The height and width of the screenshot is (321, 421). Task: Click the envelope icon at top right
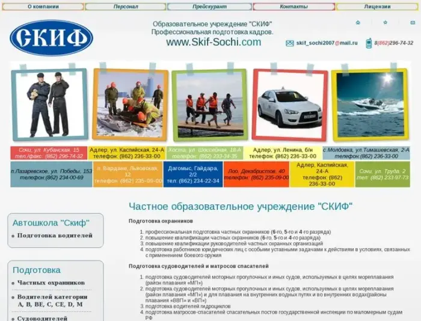point(413,23)
